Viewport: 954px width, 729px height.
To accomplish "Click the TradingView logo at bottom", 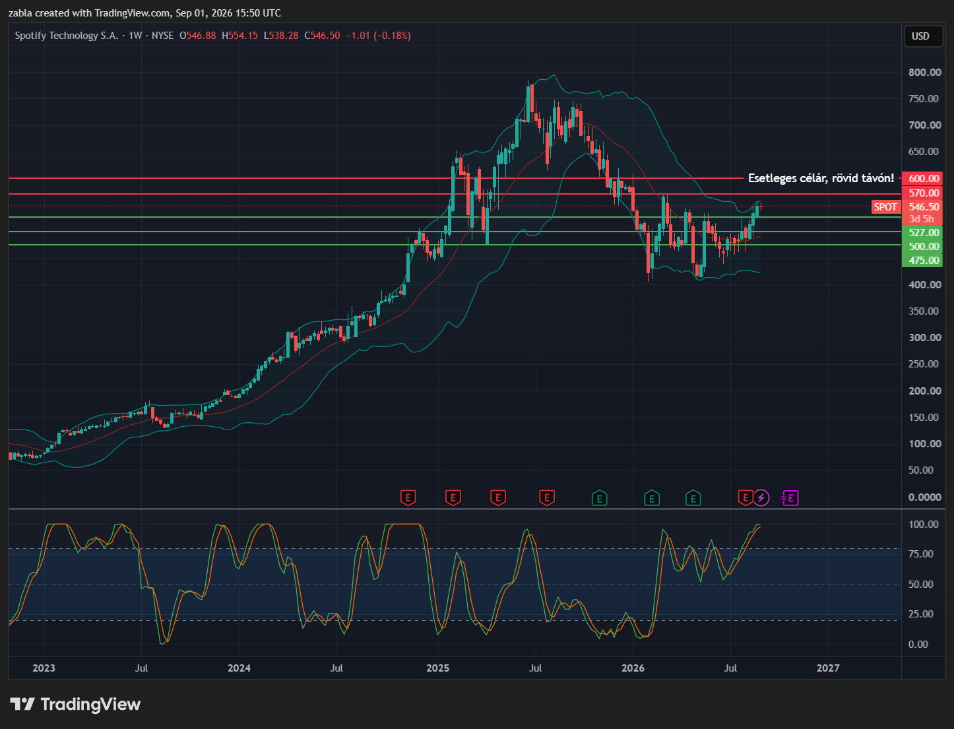I will [75, 705].
